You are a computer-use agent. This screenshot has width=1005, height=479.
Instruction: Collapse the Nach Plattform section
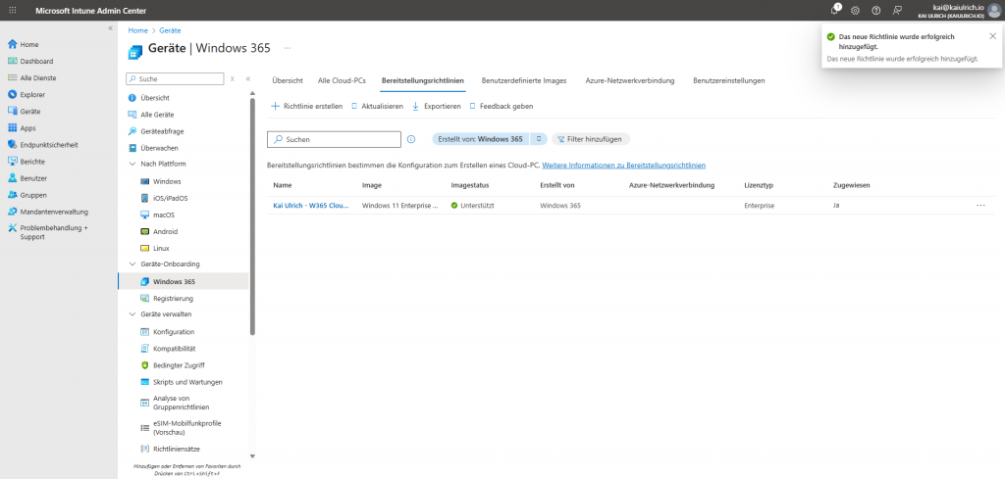coord(132,164)
